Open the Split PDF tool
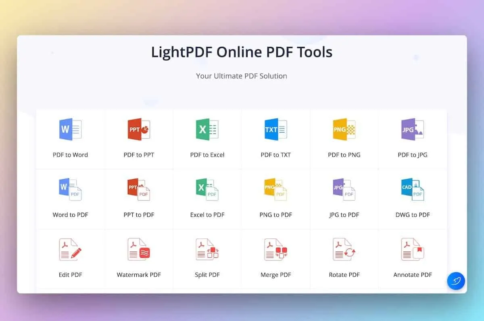The image size is (484, 321). tap(207, 249)
